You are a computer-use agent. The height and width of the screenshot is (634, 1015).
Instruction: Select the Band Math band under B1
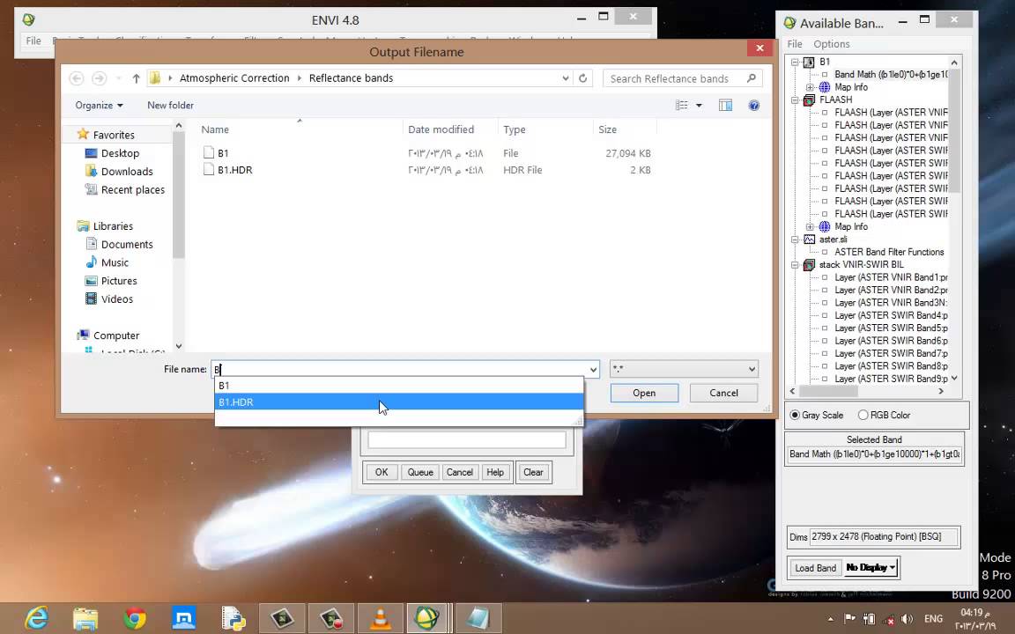click(890, 74)
